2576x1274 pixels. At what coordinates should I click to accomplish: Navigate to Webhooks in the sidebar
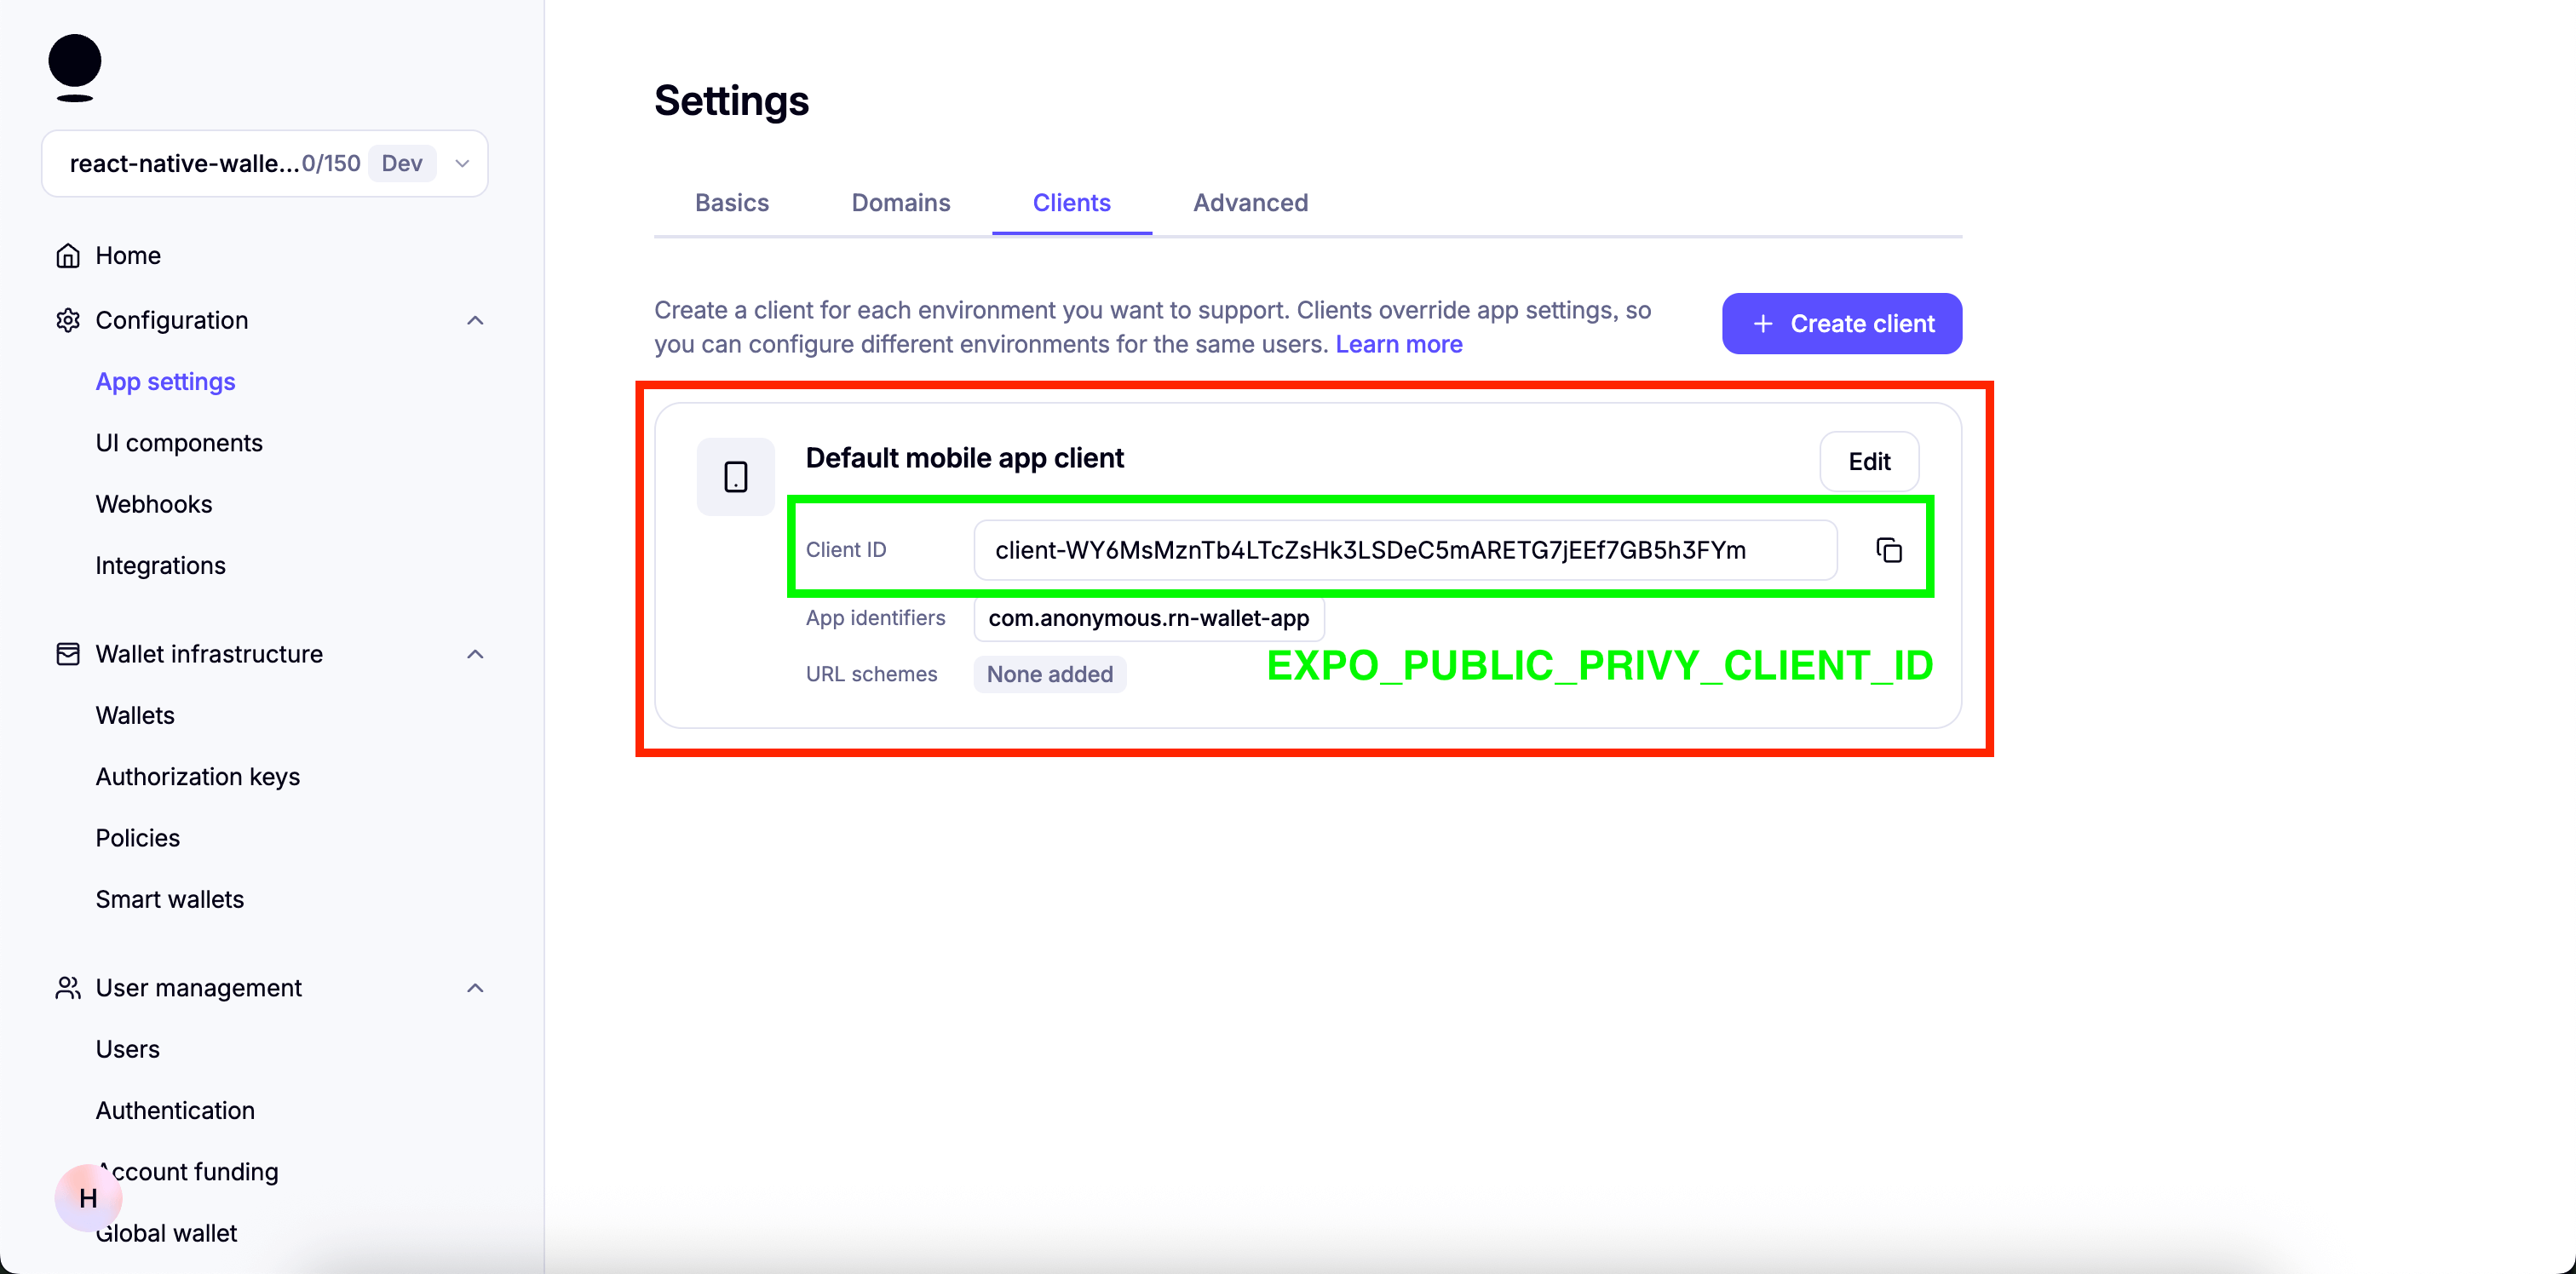[154, 504]
